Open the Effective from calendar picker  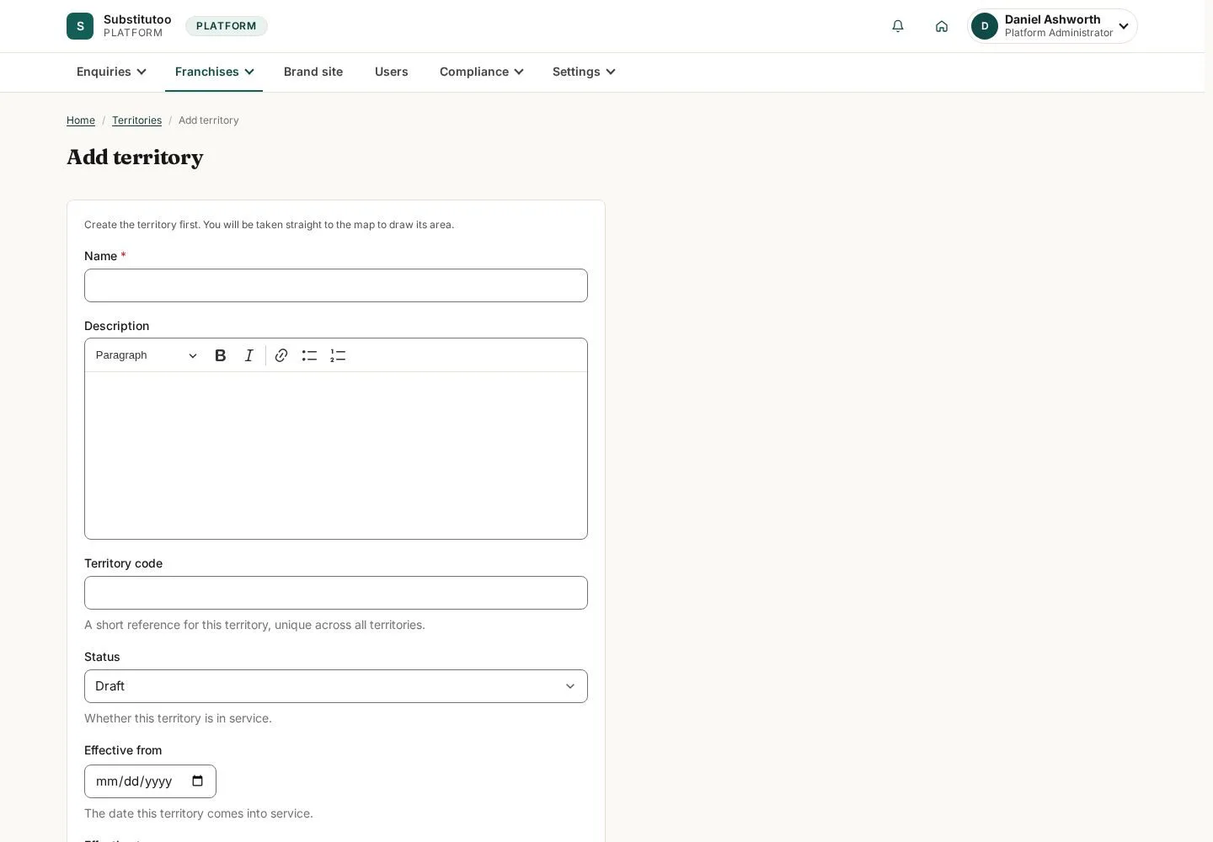tap(198, 781)
